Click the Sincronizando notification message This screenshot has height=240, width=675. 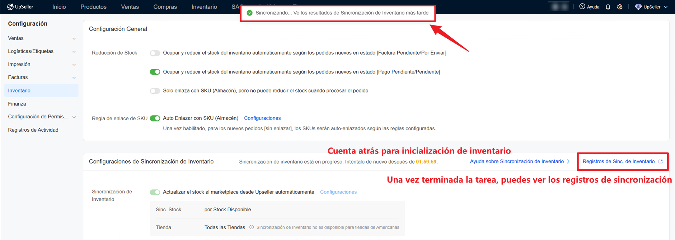342,13
